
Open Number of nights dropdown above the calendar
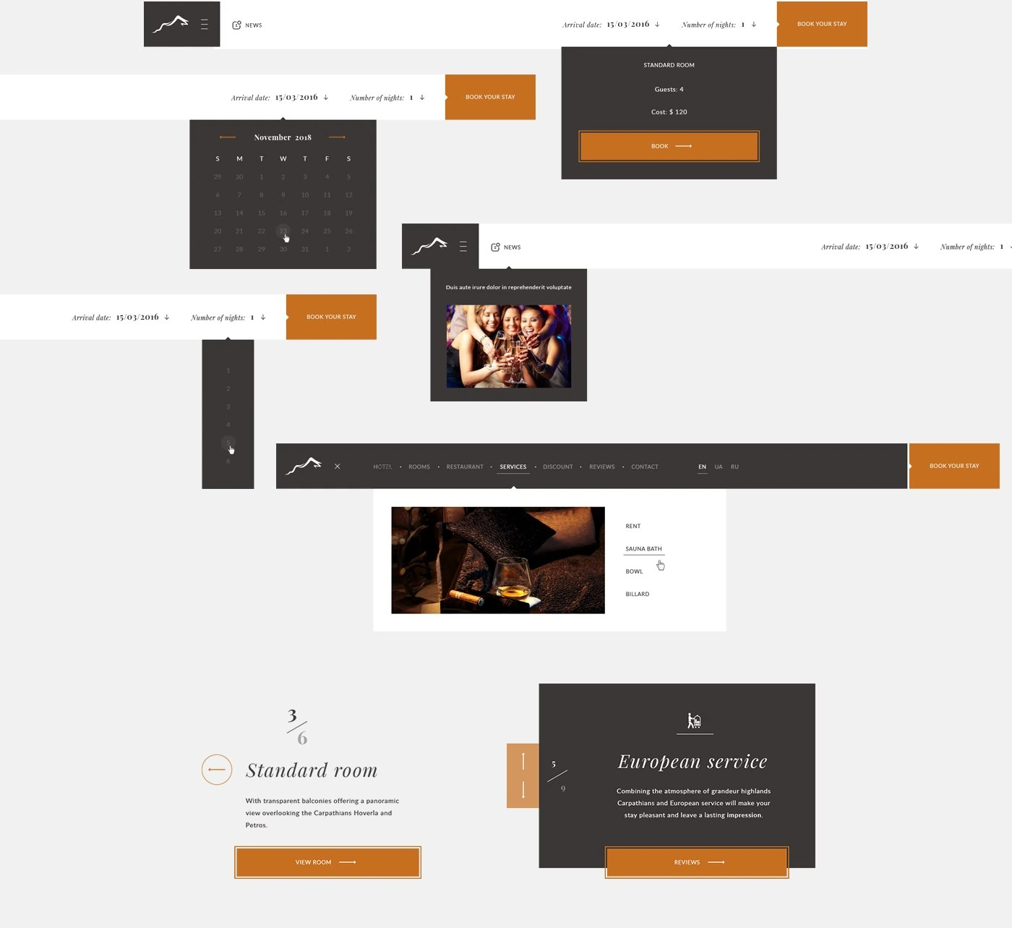pyautogui.click(x=387, y=98)
